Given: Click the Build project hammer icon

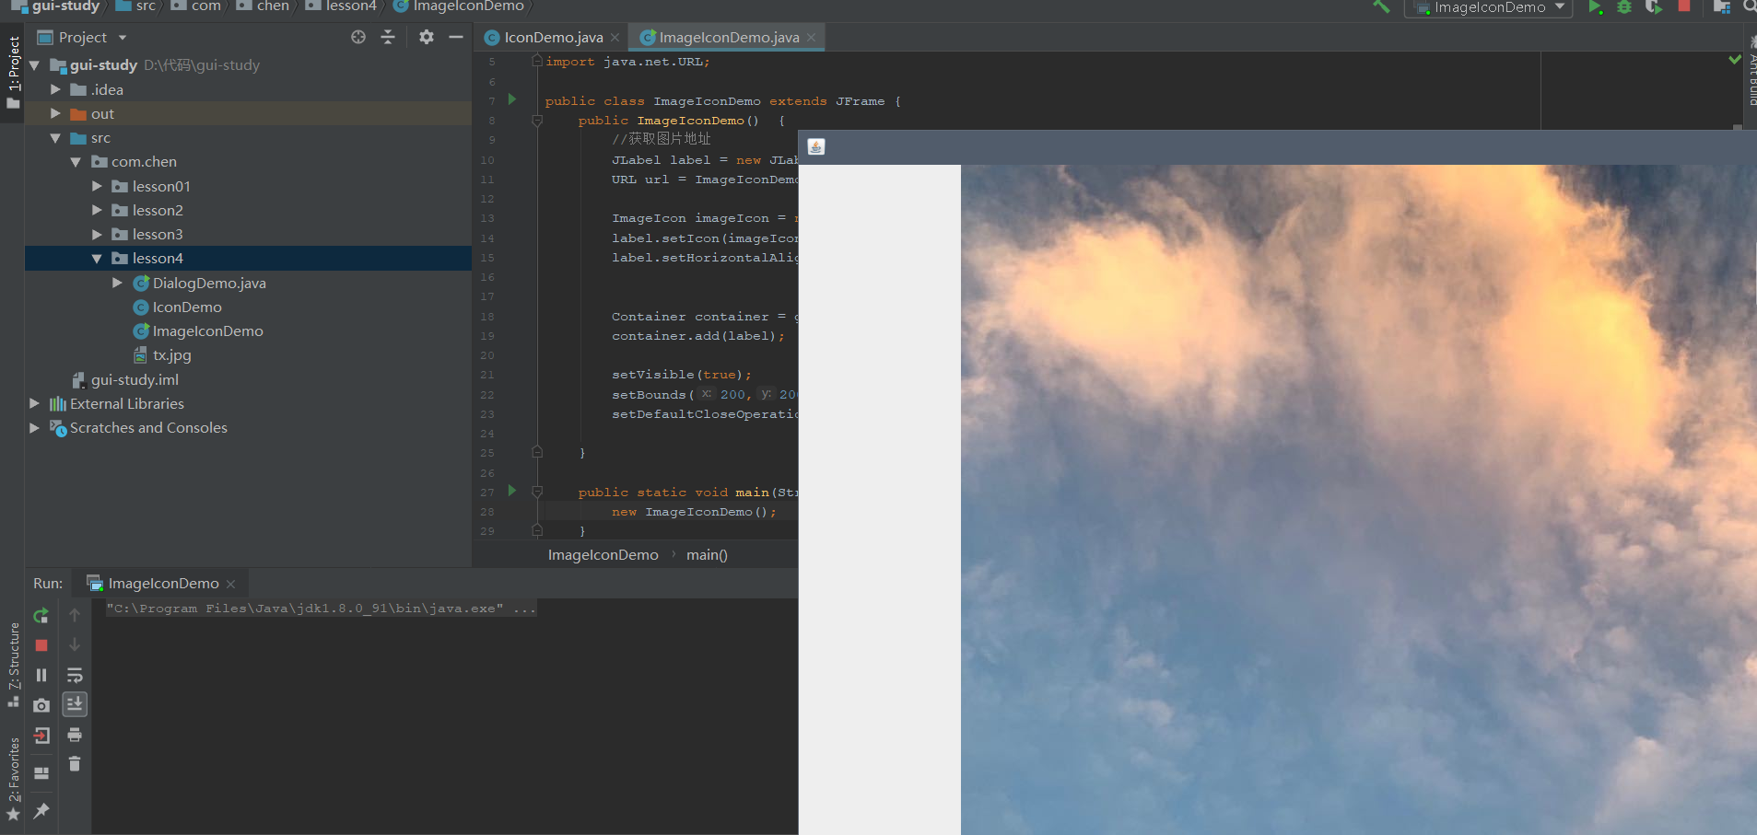Looking at the screenshot, I should 1381,6.
